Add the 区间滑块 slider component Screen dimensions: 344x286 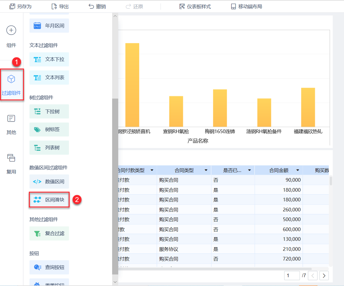tap(49, 200)
